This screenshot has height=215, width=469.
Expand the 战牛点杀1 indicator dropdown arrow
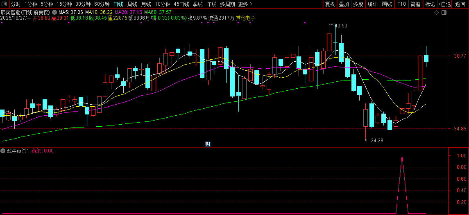[x=3, y=151]
